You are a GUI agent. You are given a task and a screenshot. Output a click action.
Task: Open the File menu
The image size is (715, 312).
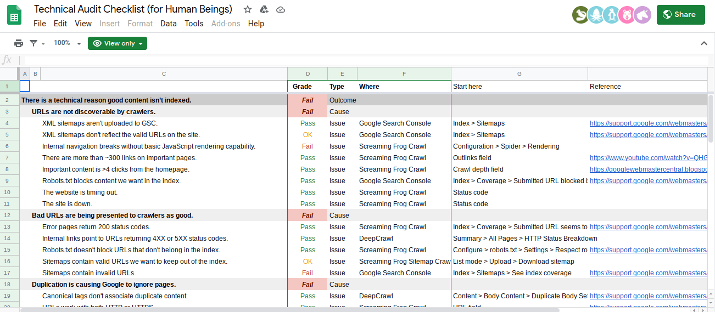40,24
